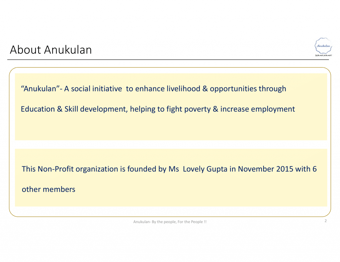Screen dimensions: 340x262
Task: Click the Anukulan logo in the corner
Action: tap(322, 46)
